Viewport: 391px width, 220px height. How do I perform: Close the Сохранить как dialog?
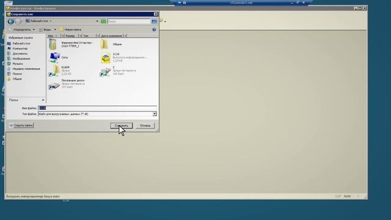(x=156, y=14)
